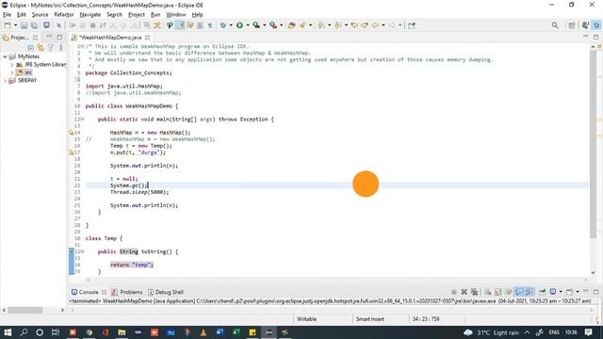
Task: Open the Open Perspective icon
Action: (572, 25)
